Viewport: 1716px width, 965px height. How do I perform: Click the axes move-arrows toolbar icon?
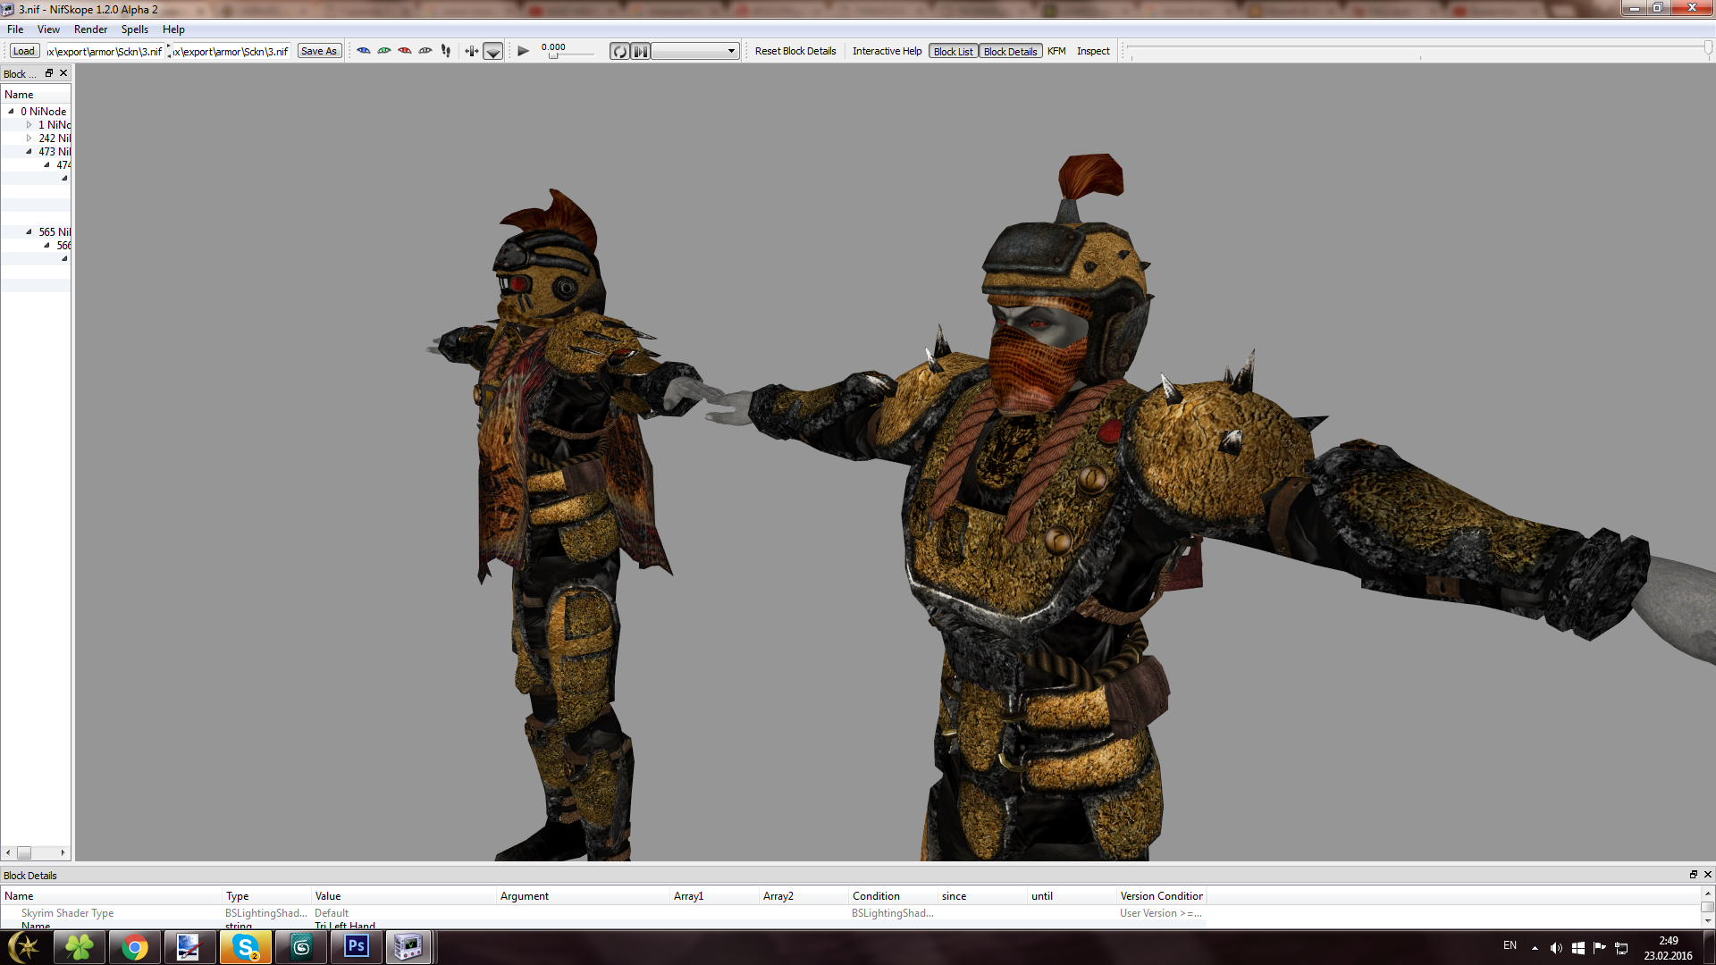tap(472, 51)
